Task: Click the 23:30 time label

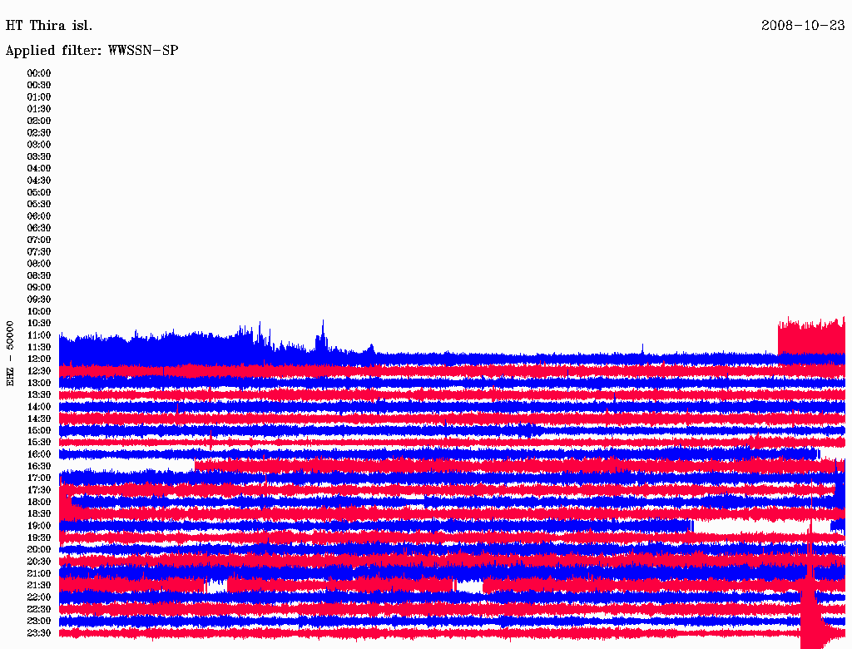Action: [x=39, y=633]
